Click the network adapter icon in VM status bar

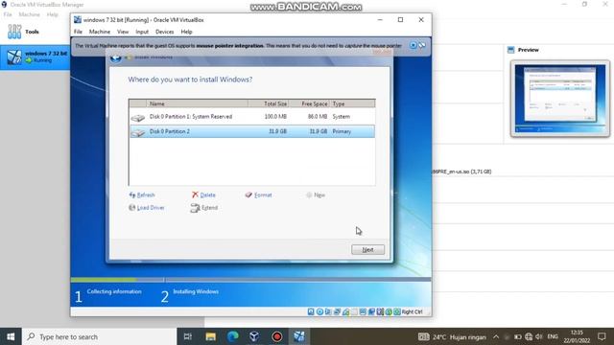pyautogui.click(x=337, y=311)
